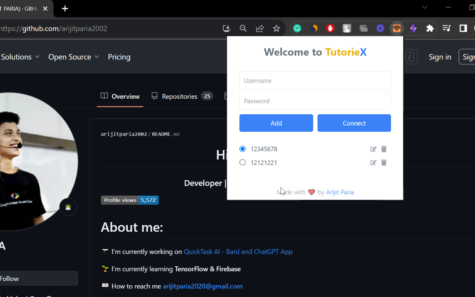Click the About me heading
This screenshot has height=297, width=475.
(132, 227)
